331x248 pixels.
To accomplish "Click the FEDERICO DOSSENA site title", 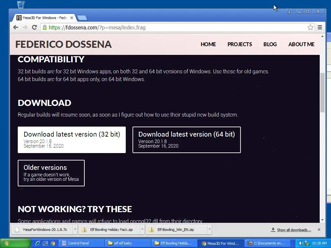I will (63, 44).
